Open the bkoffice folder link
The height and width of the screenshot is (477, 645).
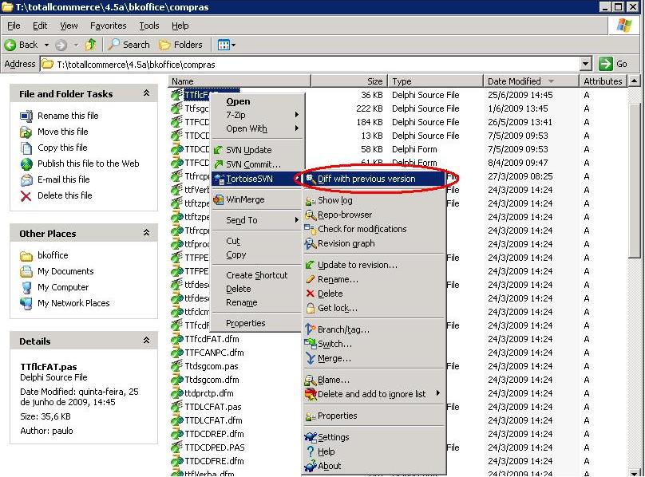[x=53, y=255]
